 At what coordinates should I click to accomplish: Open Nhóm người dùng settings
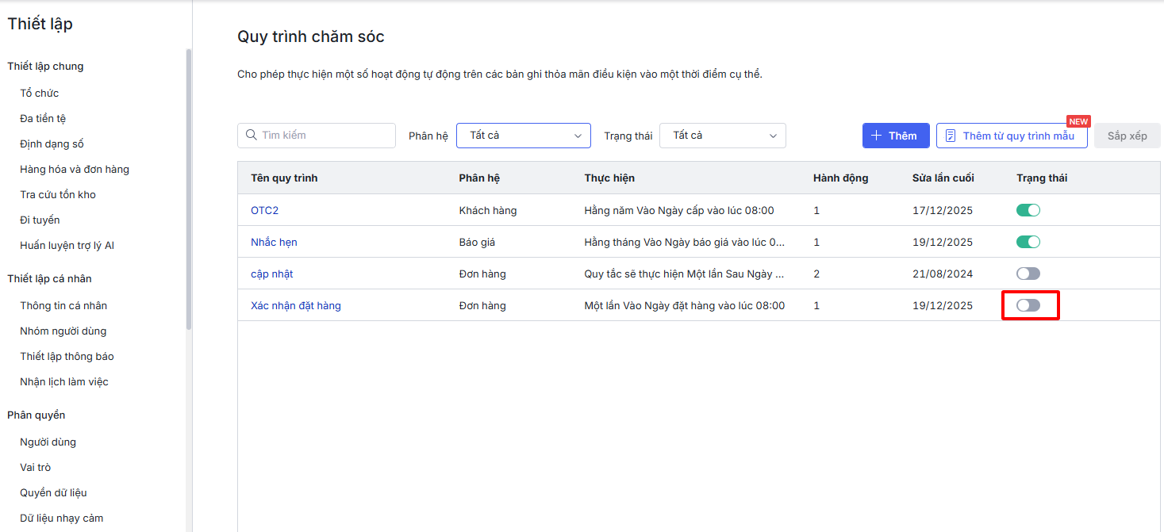(x=63, y=331)
